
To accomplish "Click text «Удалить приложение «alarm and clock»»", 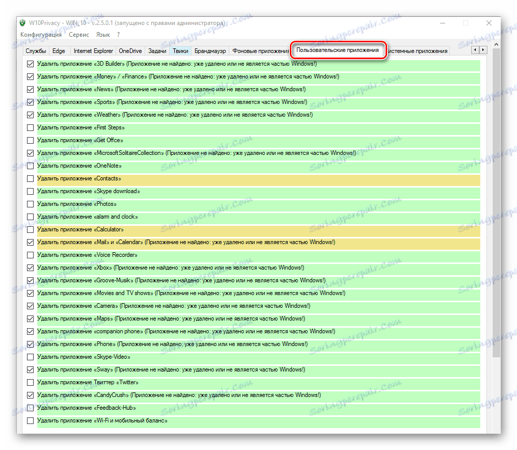I will coord(88,217).
